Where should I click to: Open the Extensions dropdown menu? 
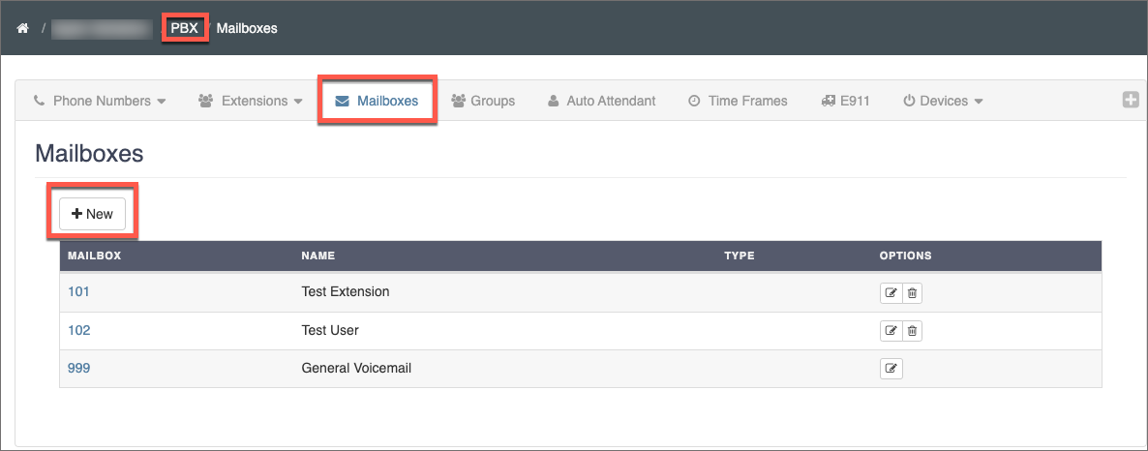click(252, 101)
